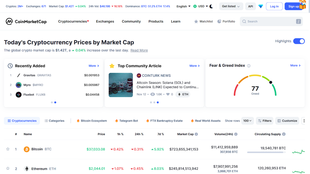Image resolution: width=310 pixels, height=174 pixels.
Task: Expand More in Top Community Article card
Action: point(195,66)
